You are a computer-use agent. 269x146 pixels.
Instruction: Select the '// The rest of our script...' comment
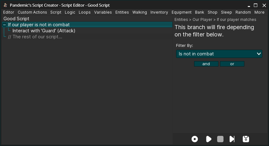(x=35, y=37)
